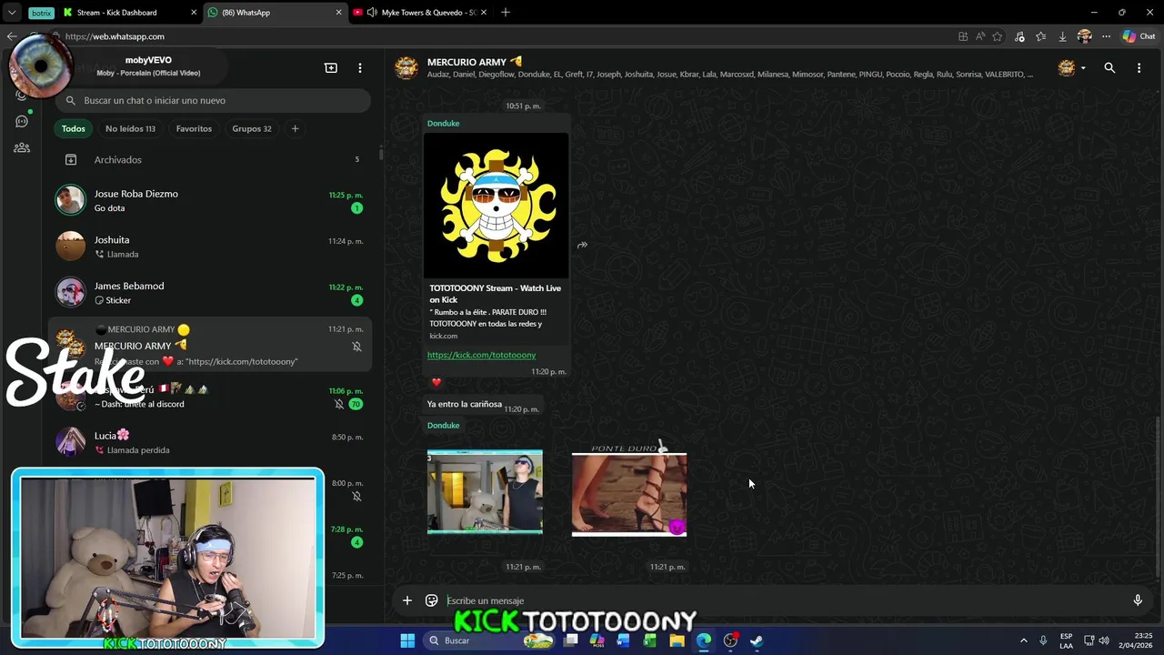Image resolution: width=1164 pixels, height=655 pixels.
Task: Open the Windows Start menu
Action: tap(407, 640)
